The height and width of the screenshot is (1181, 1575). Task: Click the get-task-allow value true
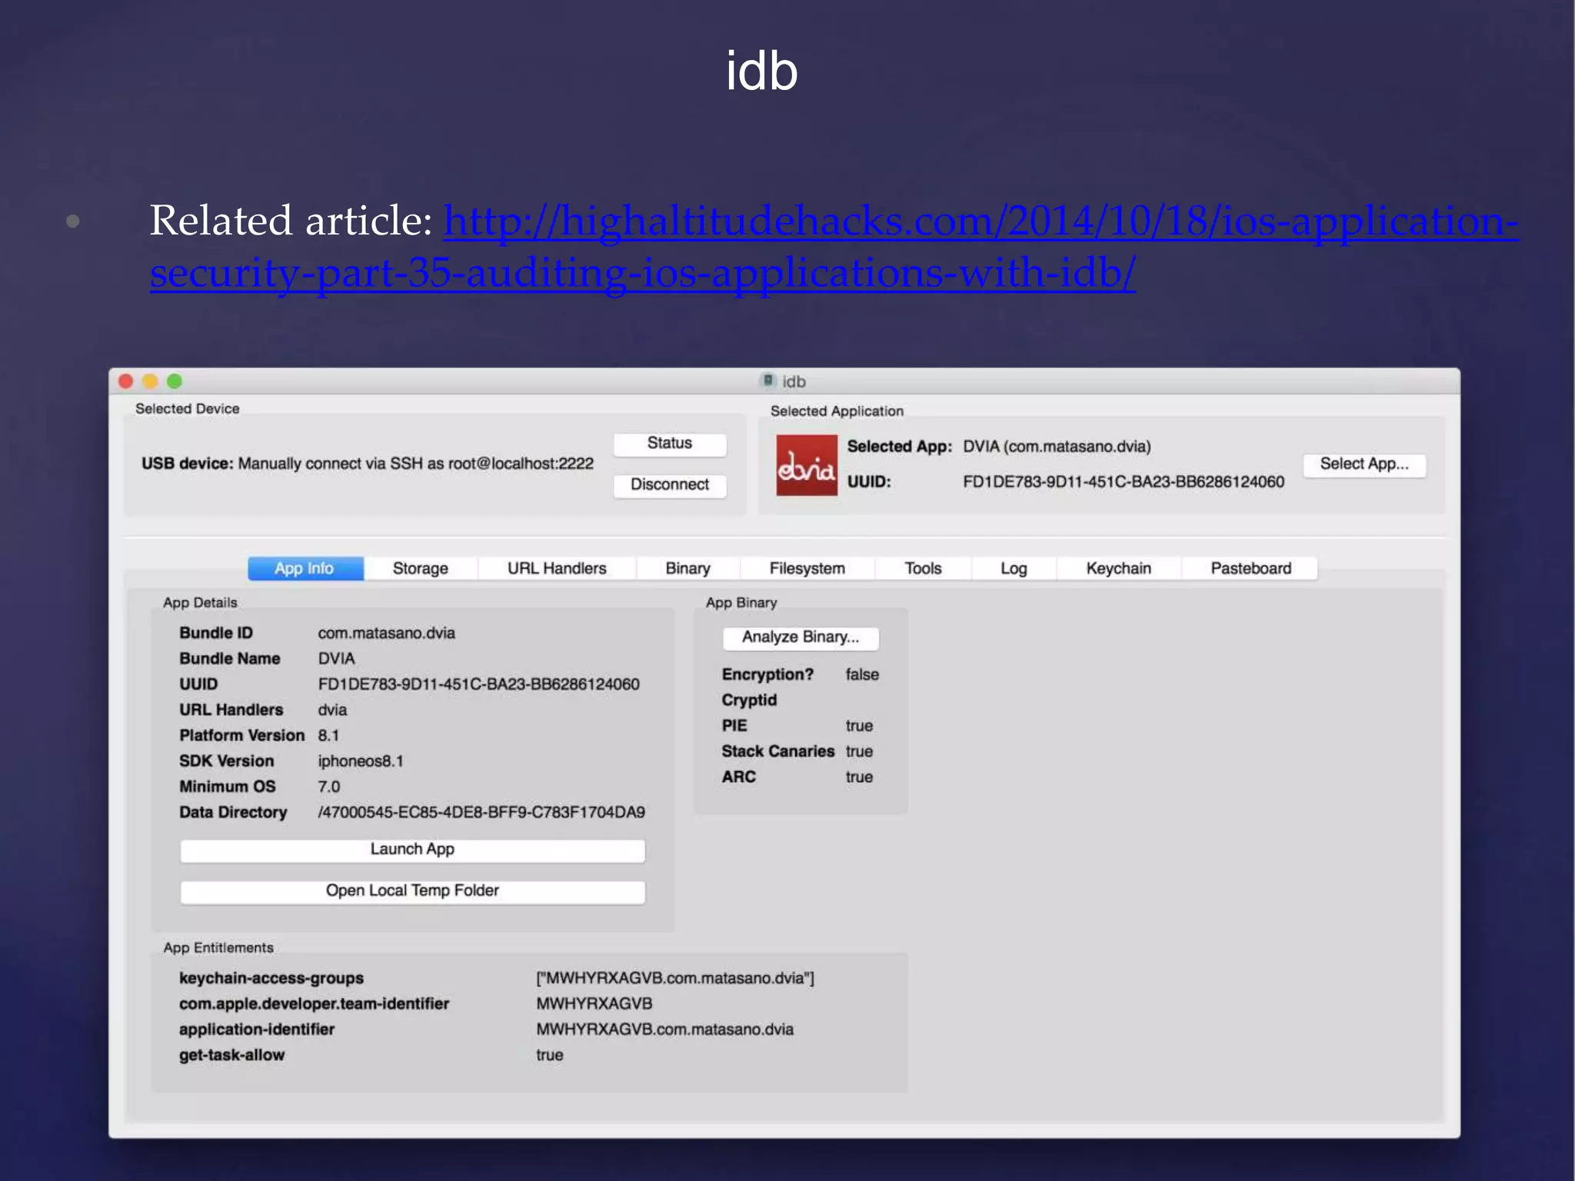(550, 1055)
